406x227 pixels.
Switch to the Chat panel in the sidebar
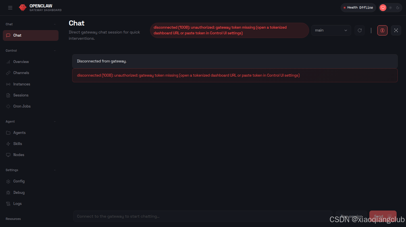coord(17,35)
